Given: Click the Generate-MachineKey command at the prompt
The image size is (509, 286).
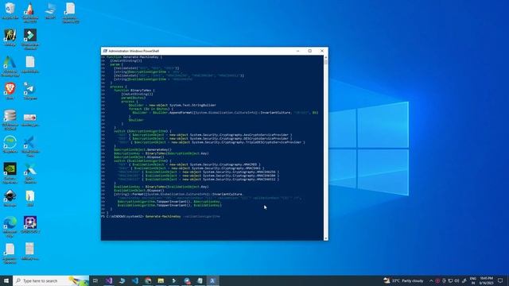Looking at the screenshot, I should pos(163,216).
